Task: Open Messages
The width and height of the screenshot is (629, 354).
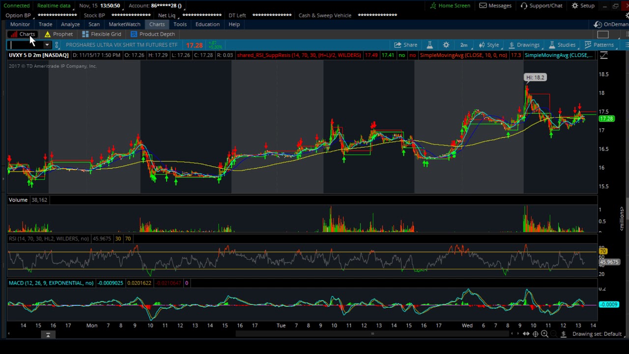Action: pos(495,5)
